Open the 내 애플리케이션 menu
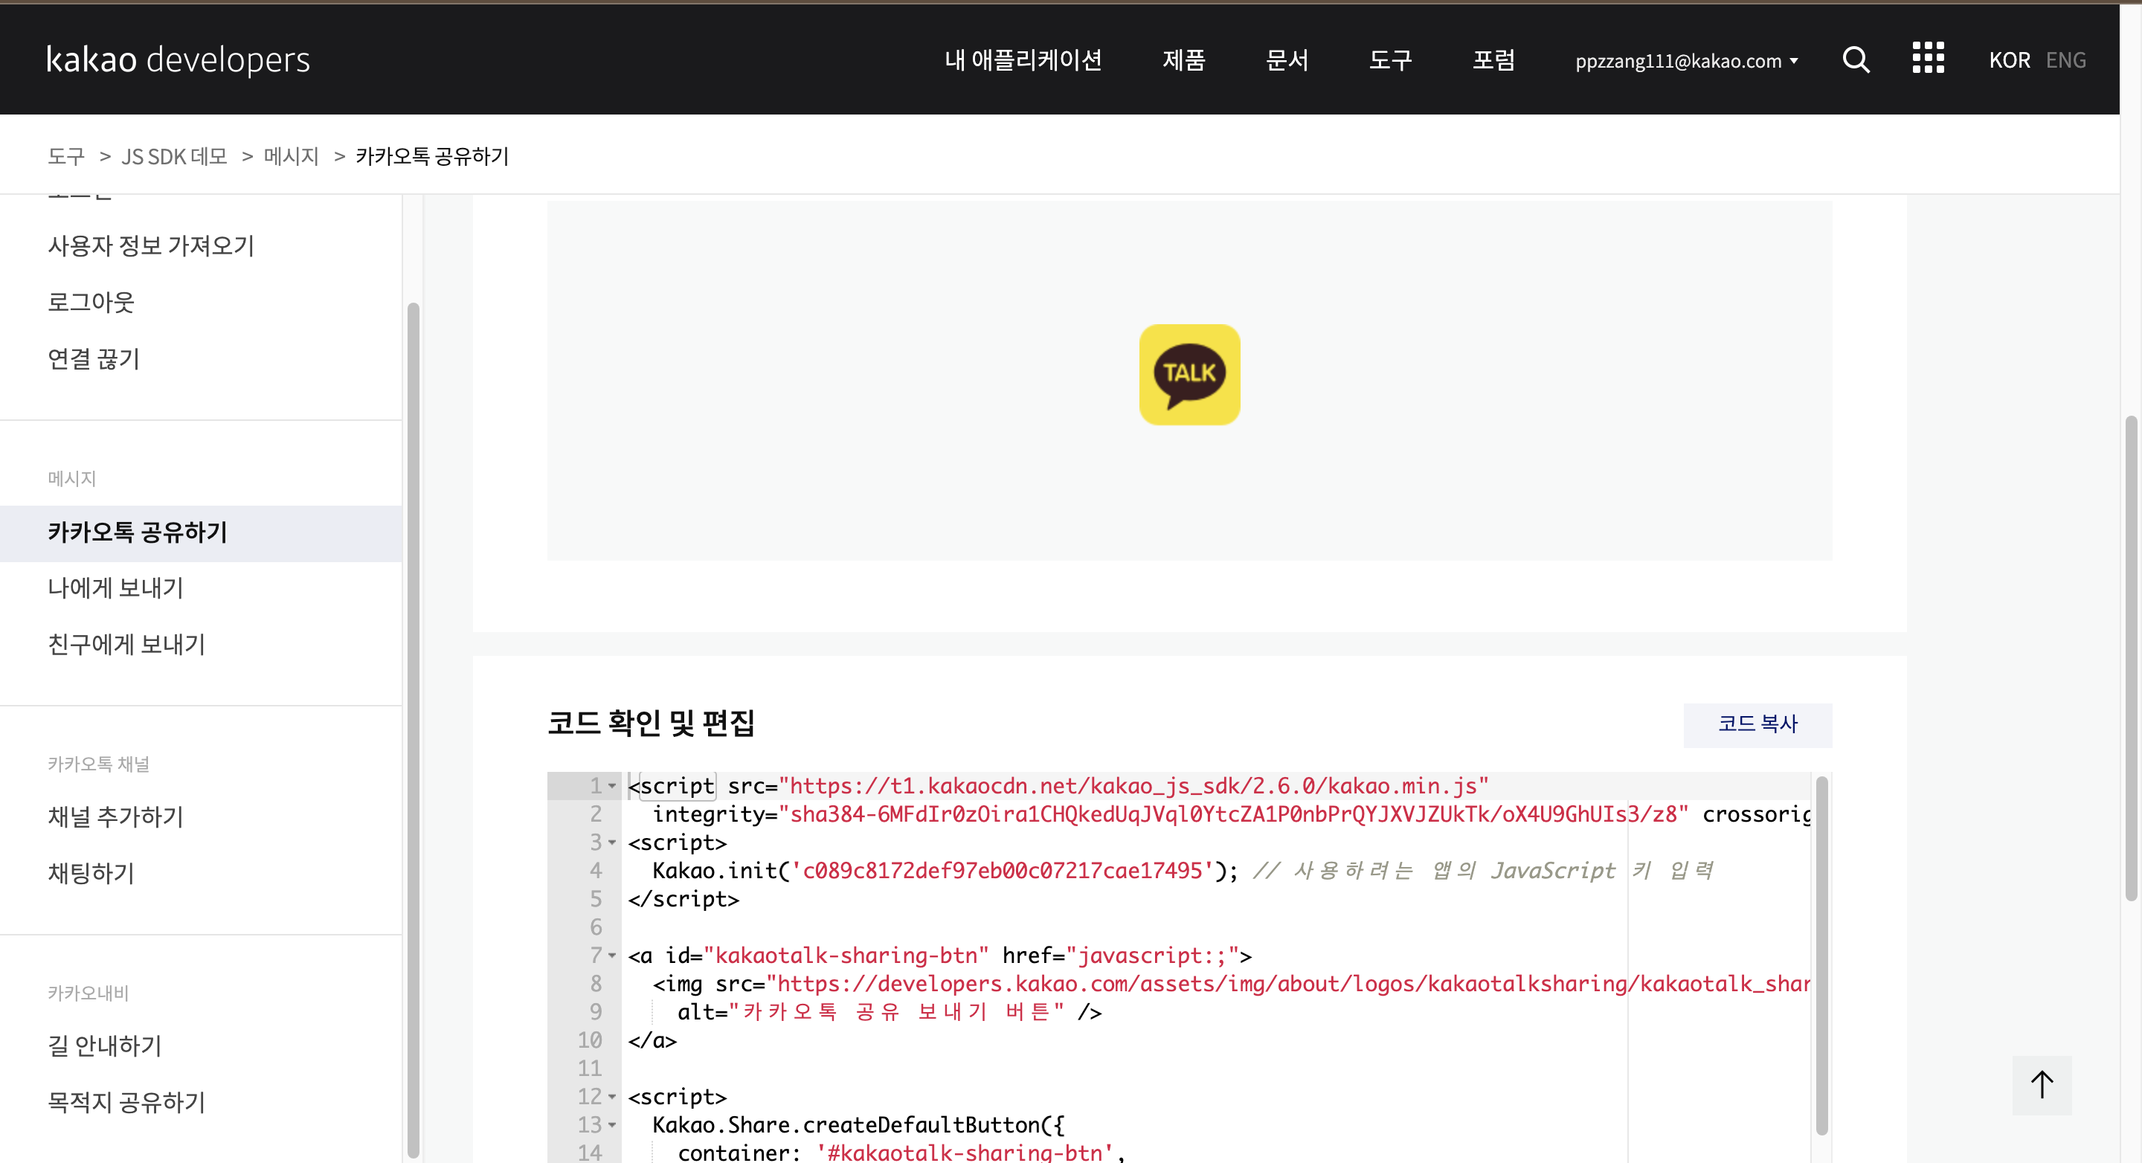2142x1163 pixels. point(1023,59)
